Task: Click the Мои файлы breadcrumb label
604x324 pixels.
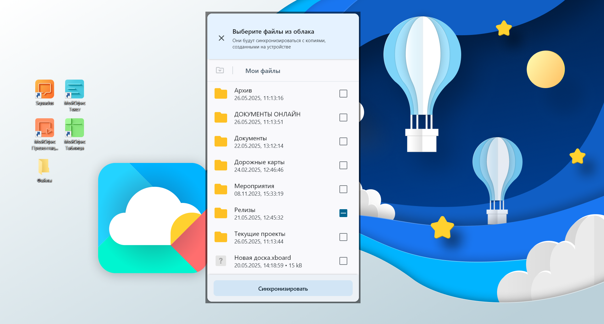Action: tap(263, 71)
